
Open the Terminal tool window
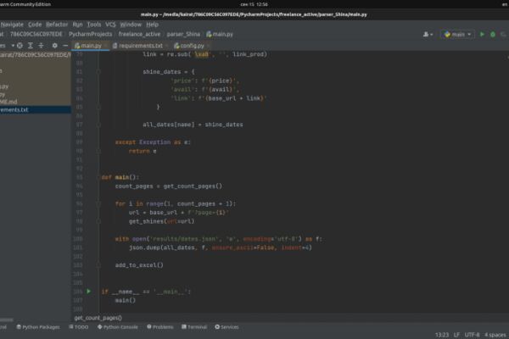coord(194,327)
